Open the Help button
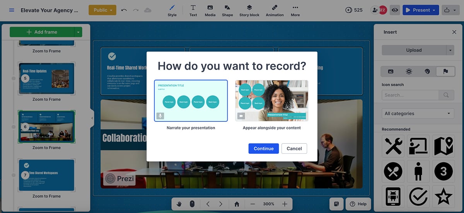Image resolution: width=464 pixels, height=213 pixels. pos(358,204)
